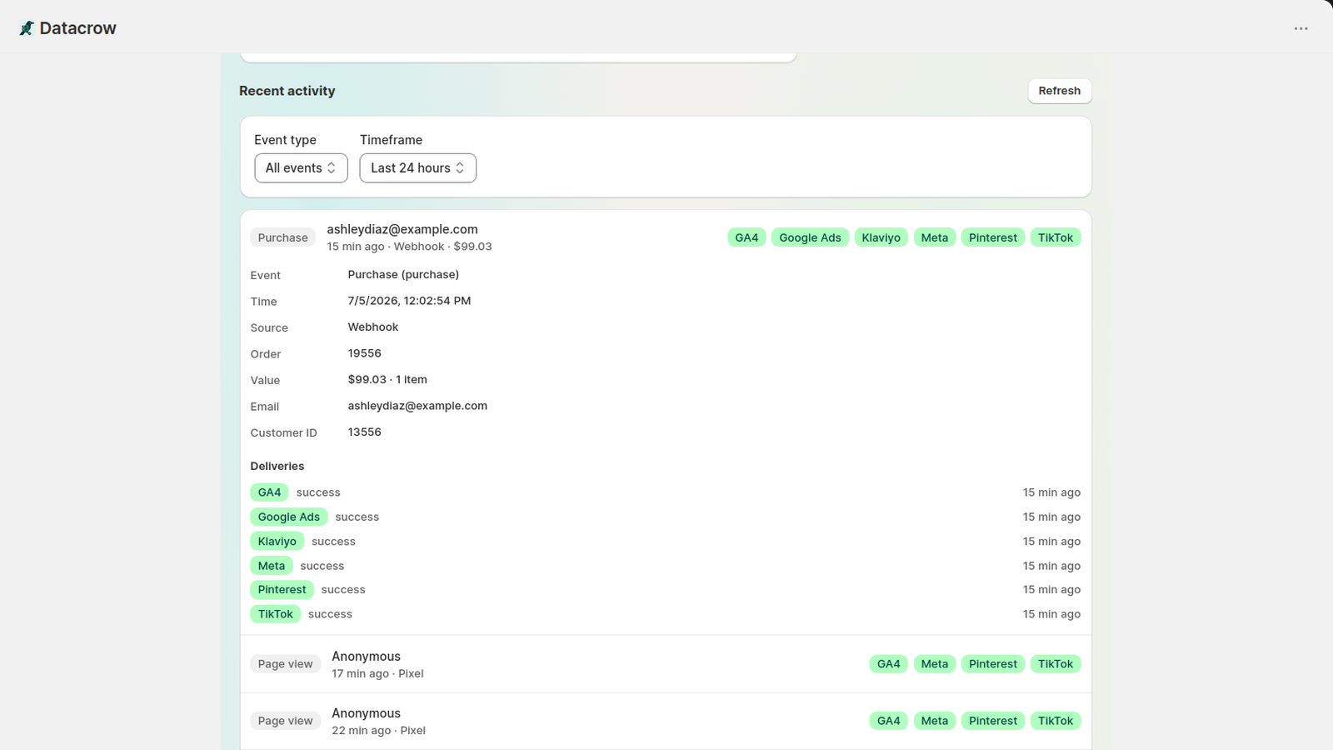The width and height of the screenshot is (1333, 750).
Task: Click the "15 min ago · Webhook · $99.03" summary line
Action: 409,247
